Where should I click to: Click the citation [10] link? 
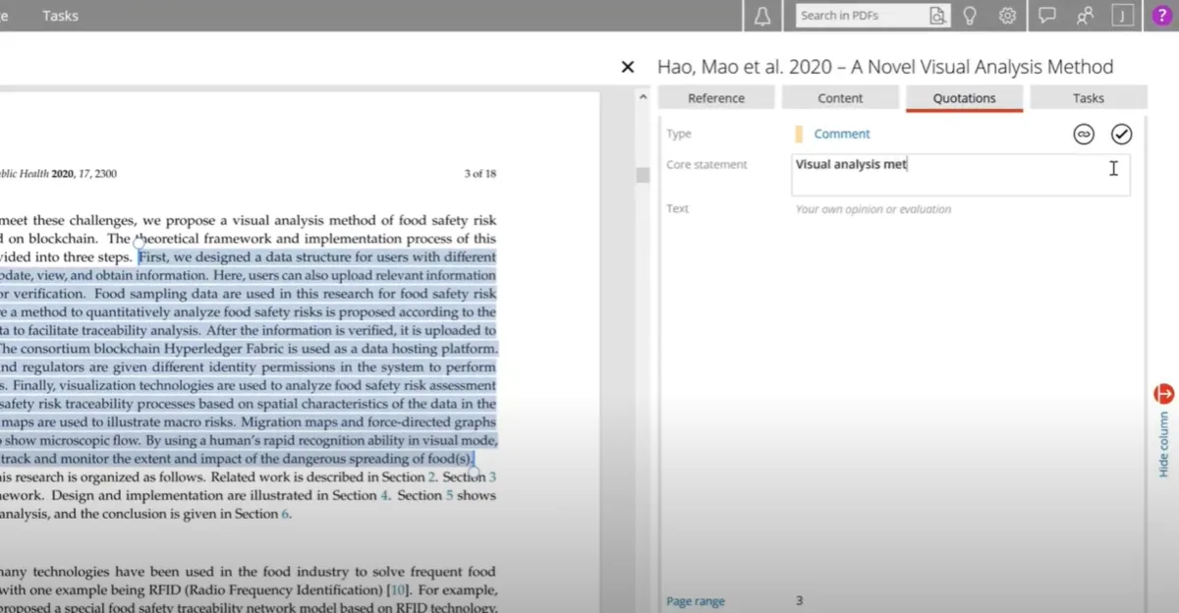399,589
